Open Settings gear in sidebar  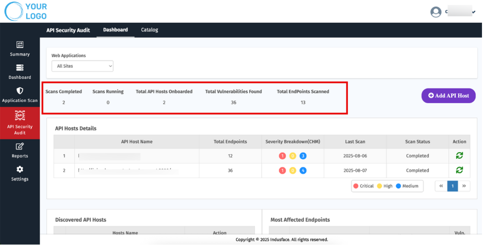(x=20, y=174)
